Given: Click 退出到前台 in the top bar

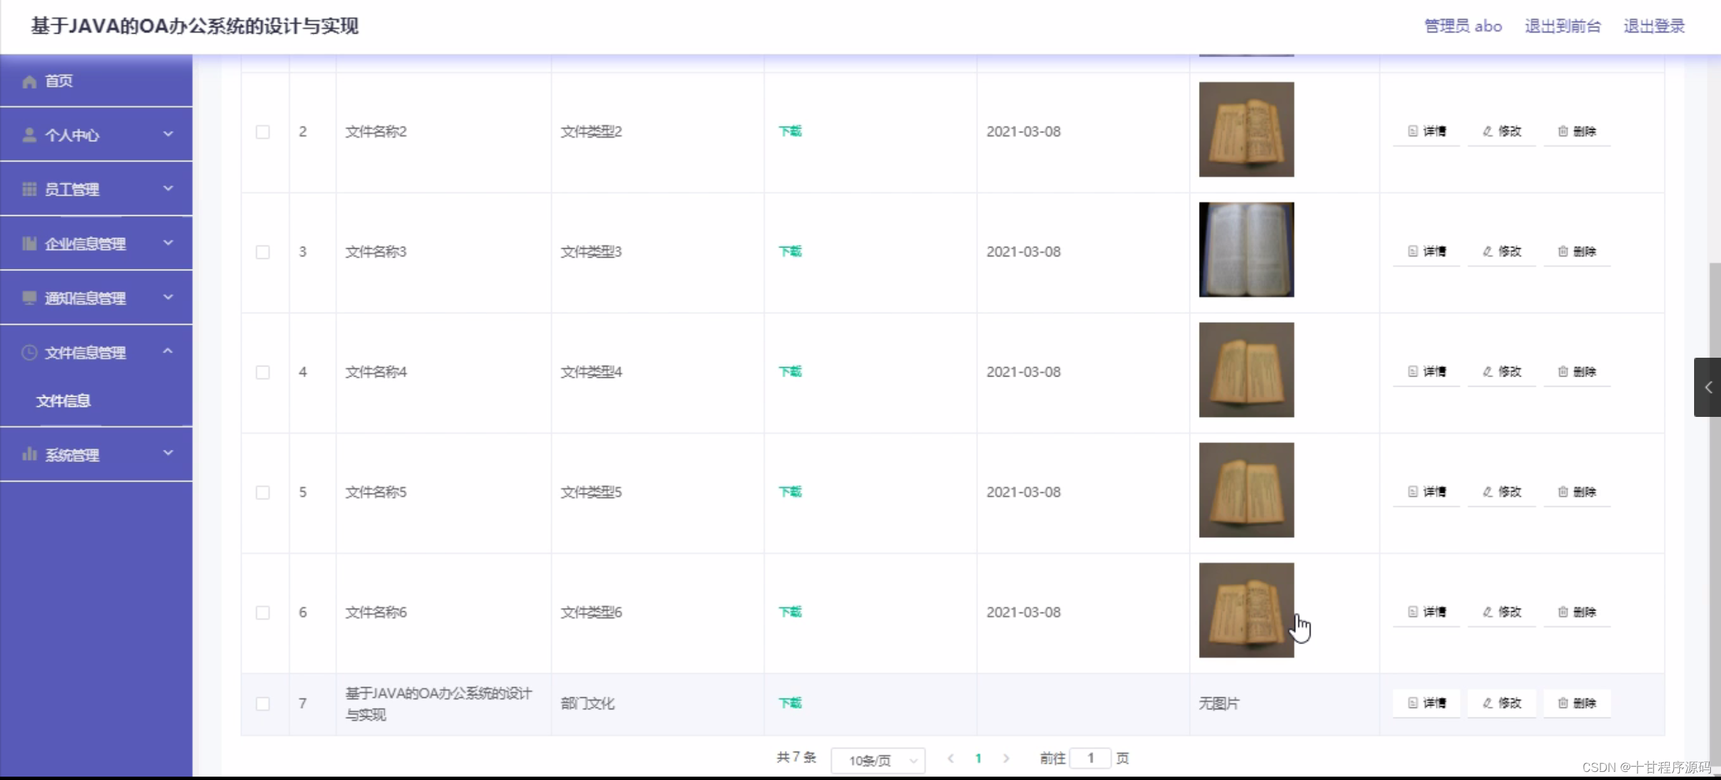Looking at the screenshot, I should tap(1562, 26).
